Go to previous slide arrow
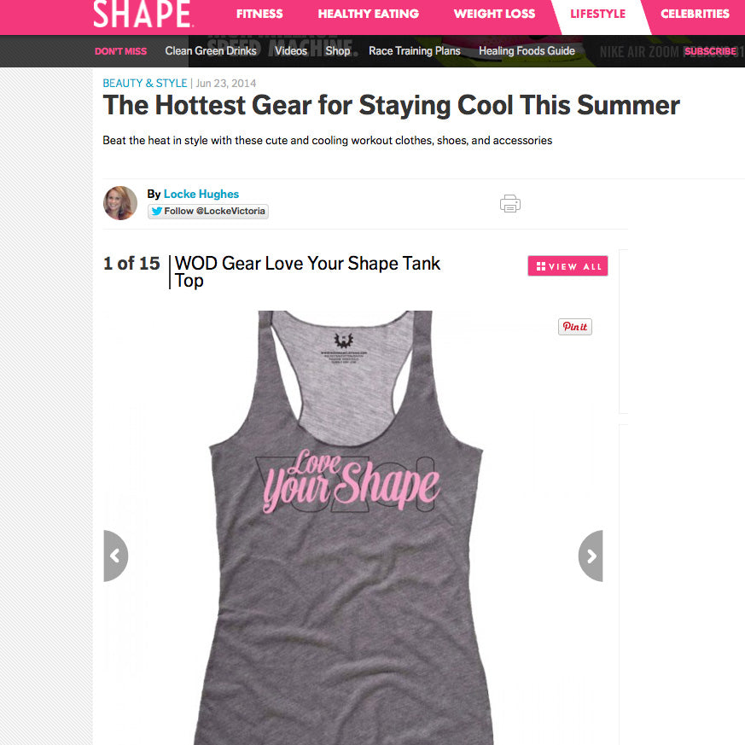The height and width of the screenshot is (745, 745). pyautogui.click(x=115, y=556)
